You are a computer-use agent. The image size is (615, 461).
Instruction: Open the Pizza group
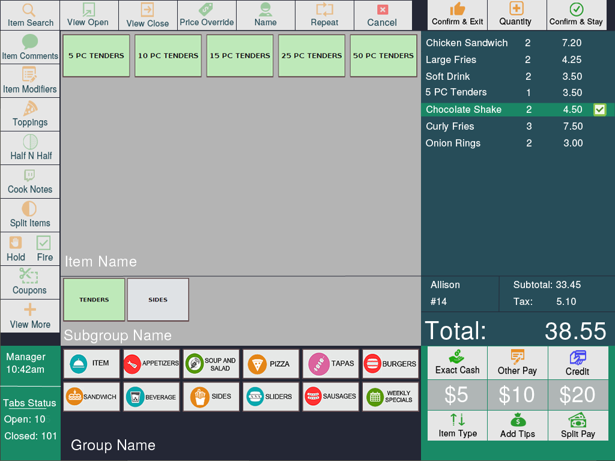(x=271, y=364)
